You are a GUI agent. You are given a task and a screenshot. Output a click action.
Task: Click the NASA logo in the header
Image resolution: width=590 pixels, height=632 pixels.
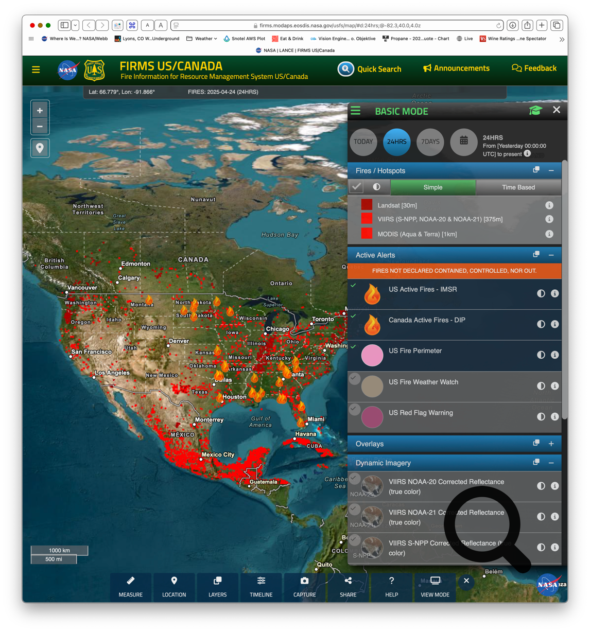point(67,71)
